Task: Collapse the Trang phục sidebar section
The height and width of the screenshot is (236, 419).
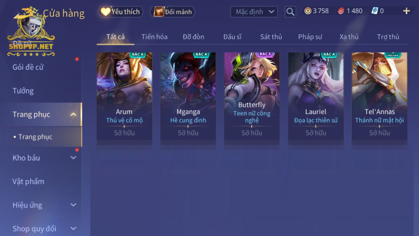Action: point(74,114)
